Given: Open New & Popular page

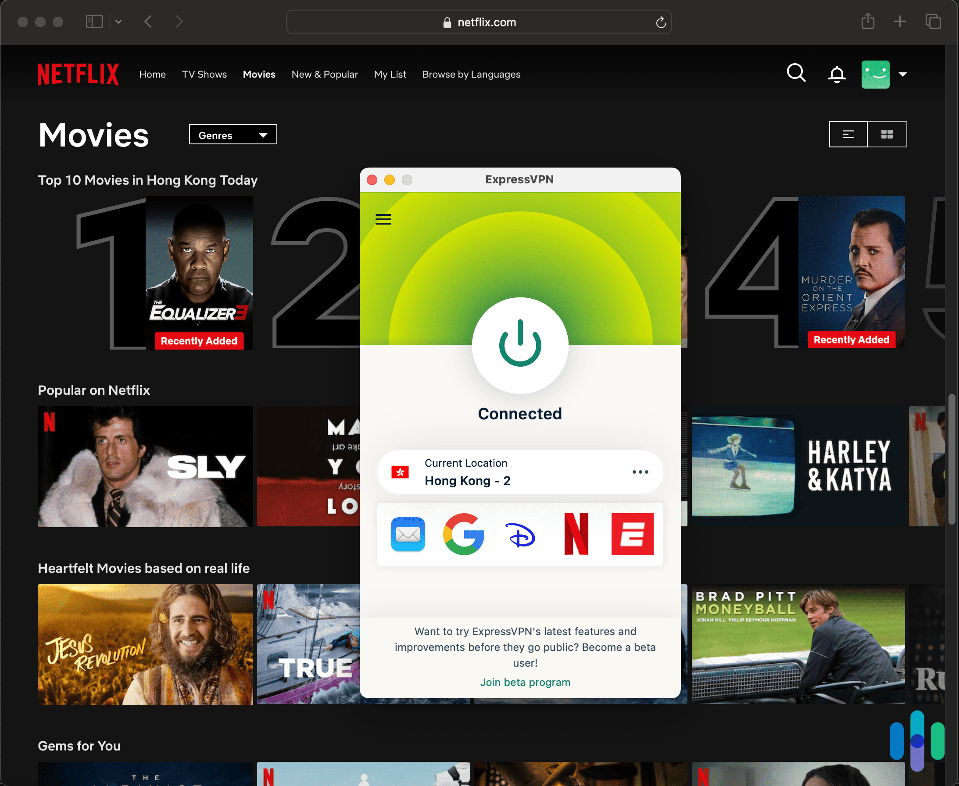Looking at the screenshot, I should coord(325,74).
